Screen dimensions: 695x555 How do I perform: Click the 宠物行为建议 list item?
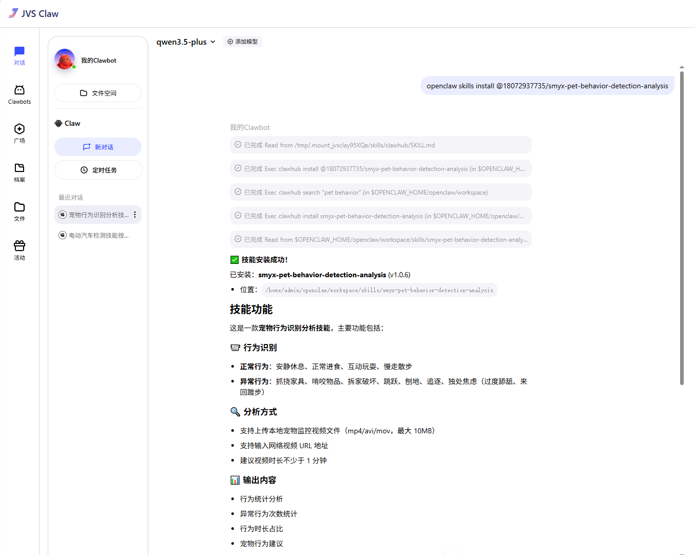[x=262, y=543]
